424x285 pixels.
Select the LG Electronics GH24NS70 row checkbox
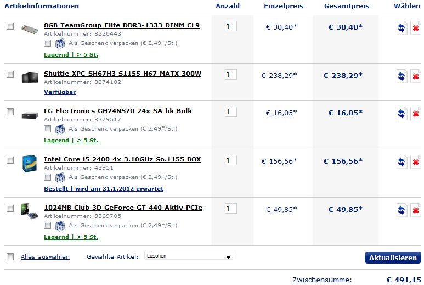(x=10, y=111)
